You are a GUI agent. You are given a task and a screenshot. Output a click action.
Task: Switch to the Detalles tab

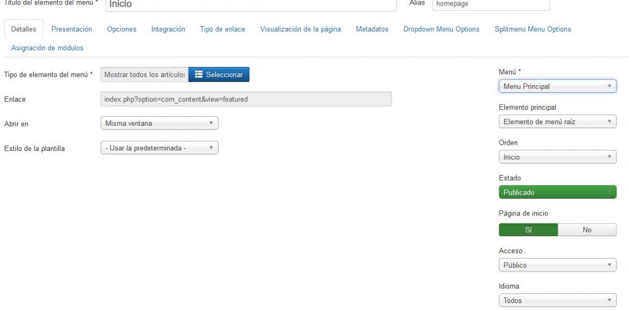(23, 29)
